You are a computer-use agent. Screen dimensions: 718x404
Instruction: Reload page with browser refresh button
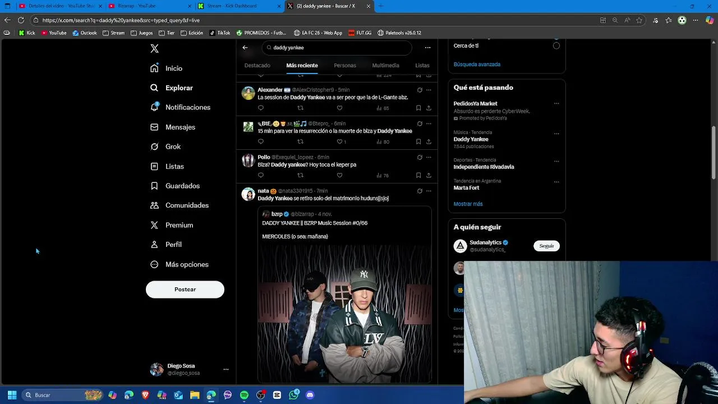(x=21, y=20)
